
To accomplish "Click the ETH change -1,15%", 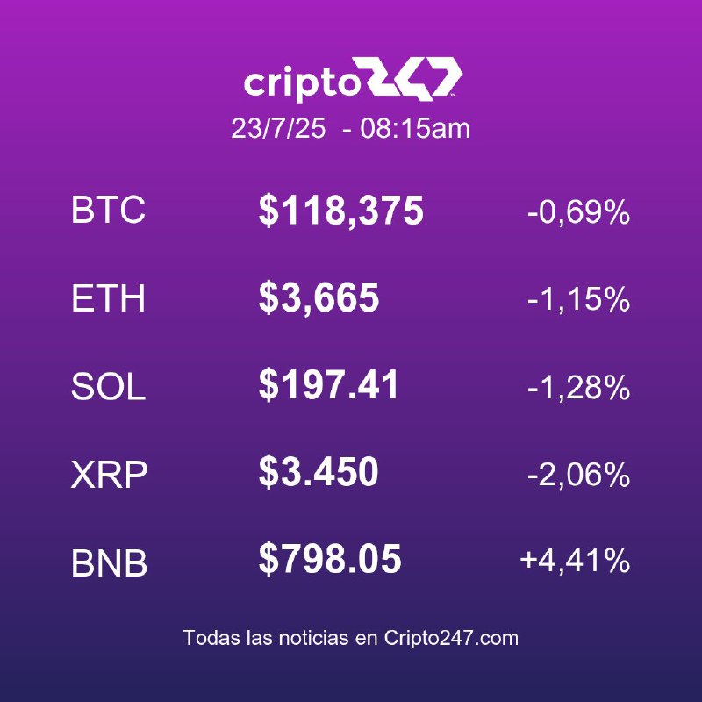I will (x=578, y=298).
